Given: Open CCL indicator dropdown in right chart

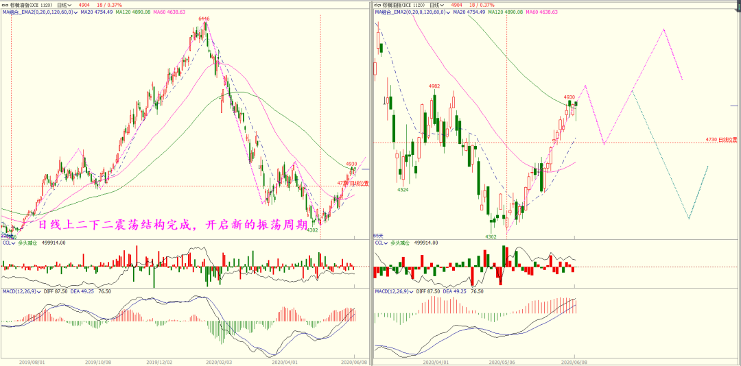Looking at the screenshot, I should tap(386, 243).
